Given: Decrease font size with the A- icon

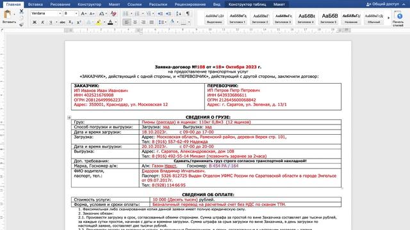Looking at the screenshot, I should tap(92, 13).
